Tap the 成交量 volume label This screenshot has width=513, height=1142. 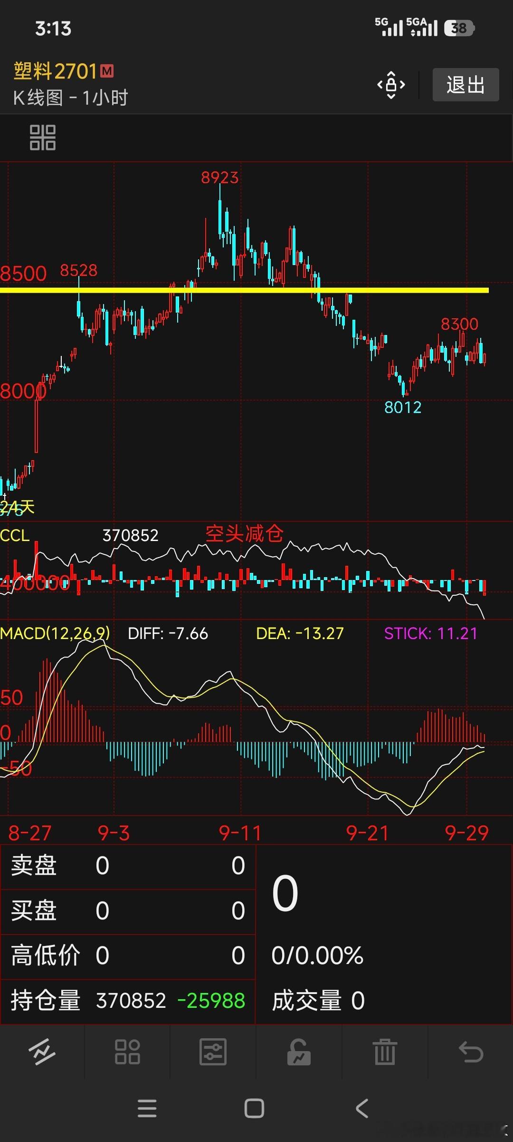point(307,1000)
